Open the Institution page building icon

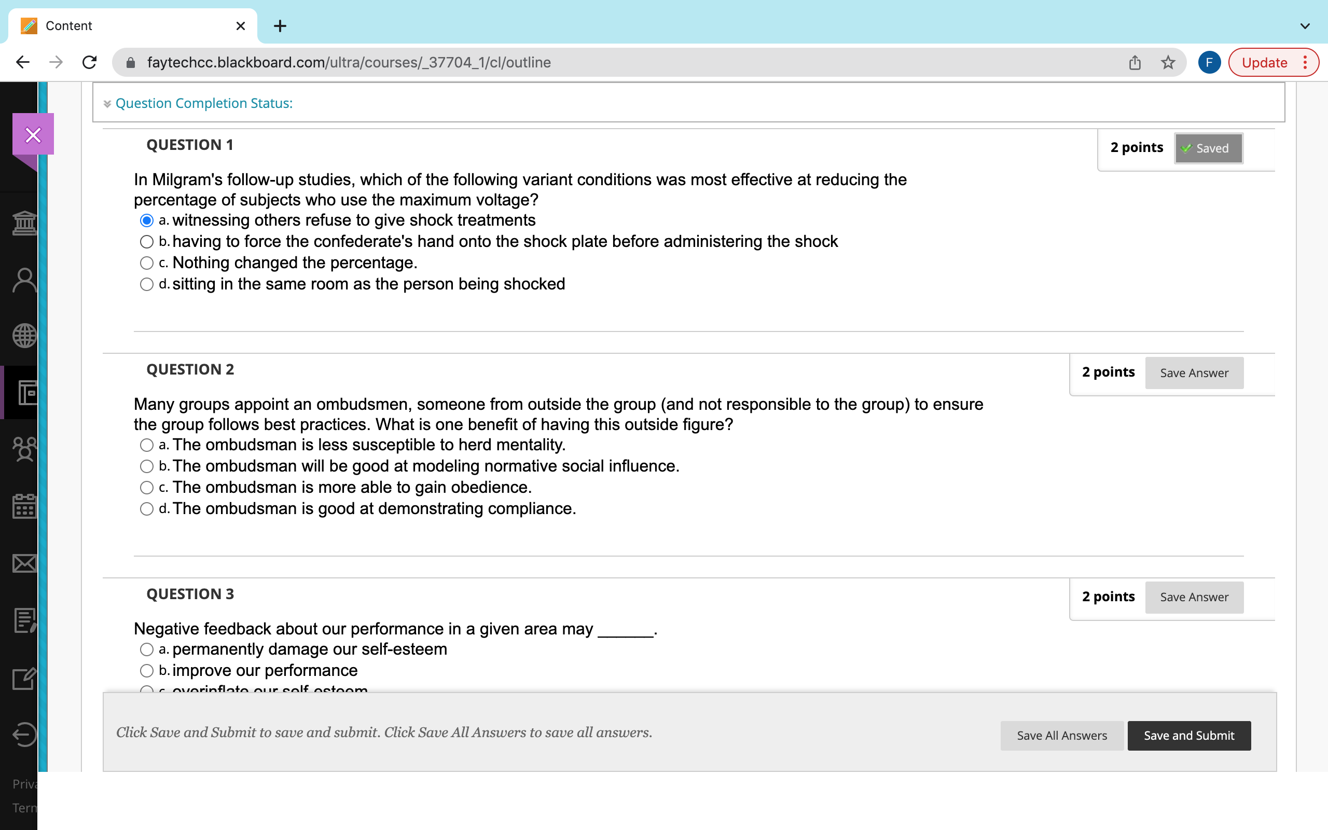pos(24,223)
